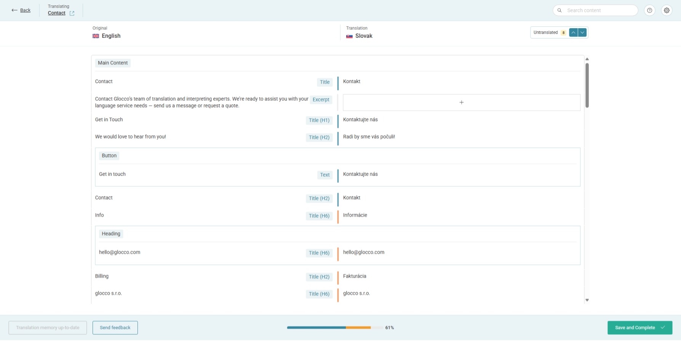Edit the Informácie translation
The width and height of the screenshot is (681, 359).
tap(355, 215)
